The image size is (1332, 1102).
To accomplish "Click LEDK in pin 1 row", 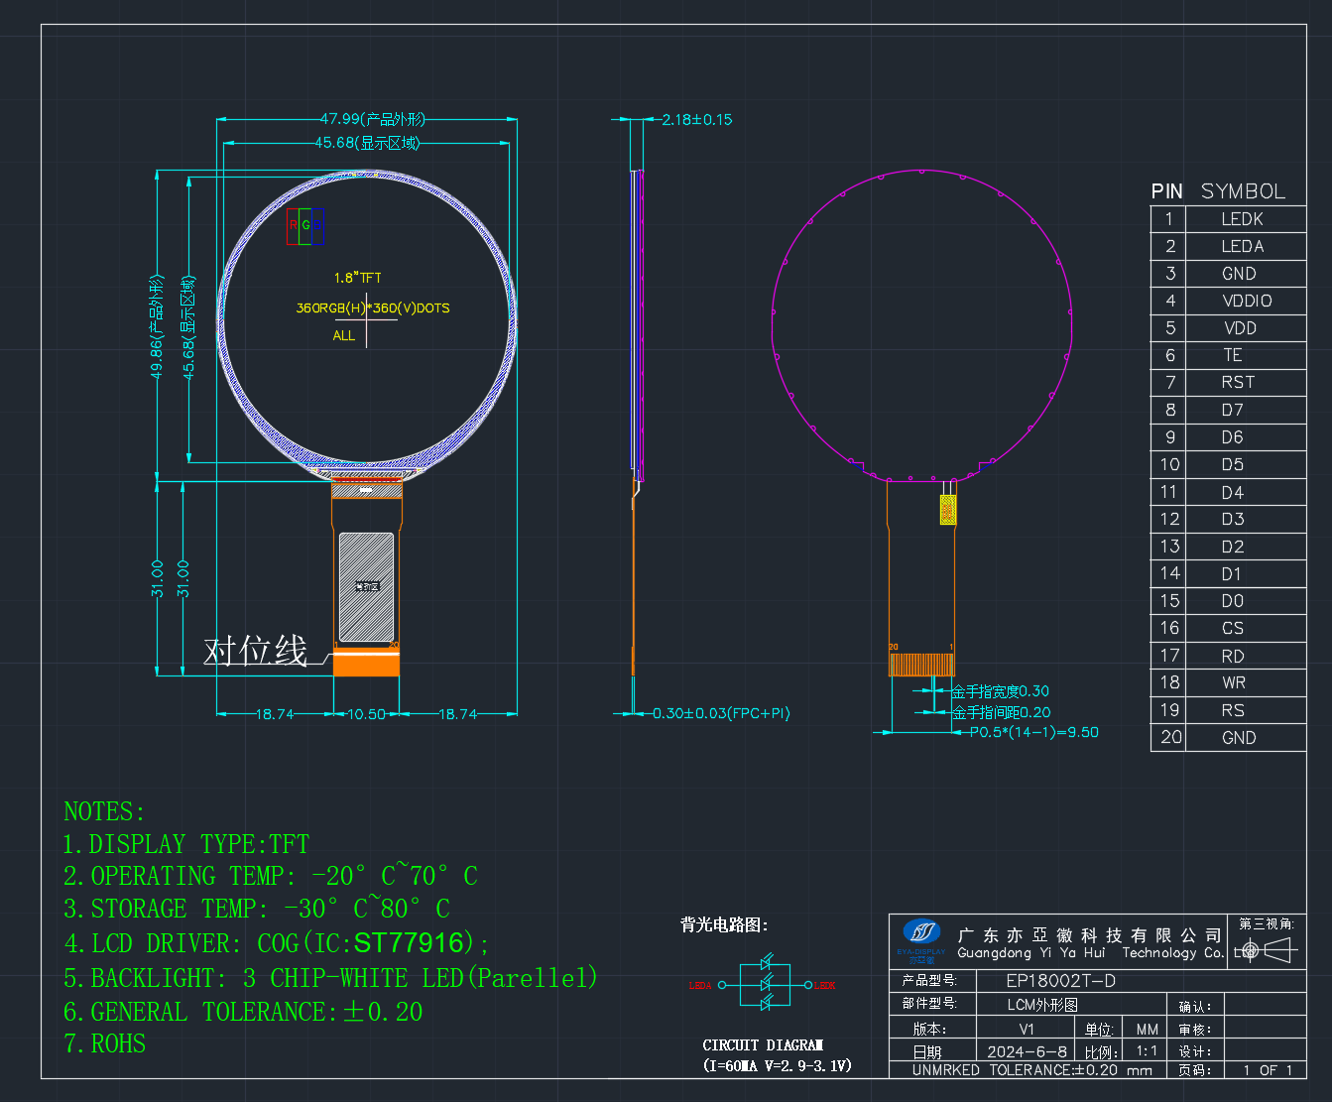I will 1243,219.
